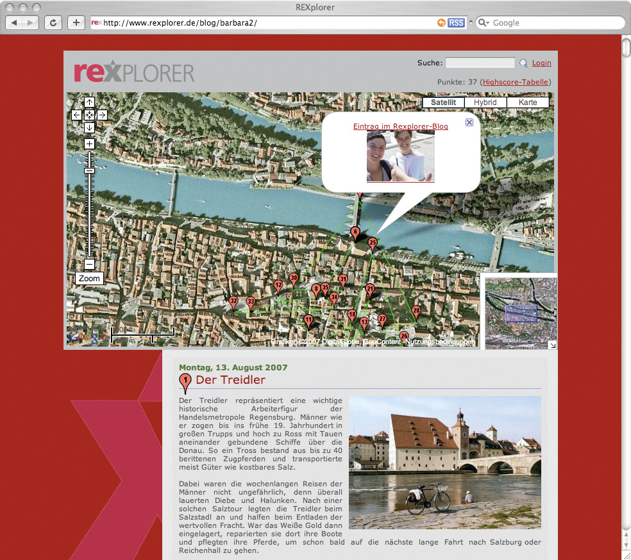The image size is (631, 560).
Task: Pan the map right with arrow button
Action: 102,115
